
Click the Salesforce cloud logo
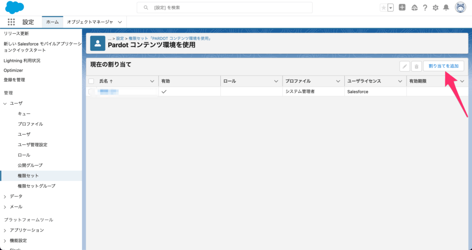tap(14, 7)
